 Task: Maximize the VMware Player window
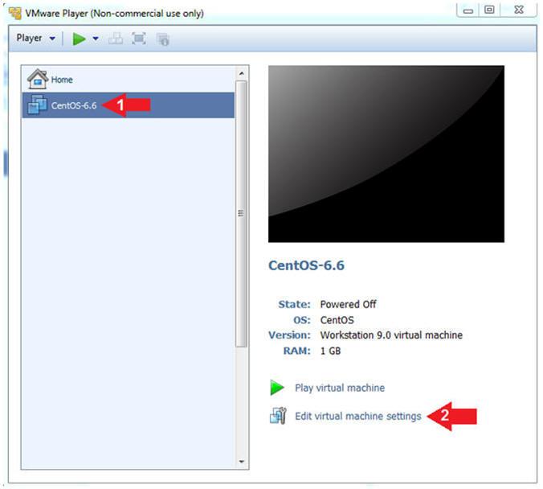point(489,10)
